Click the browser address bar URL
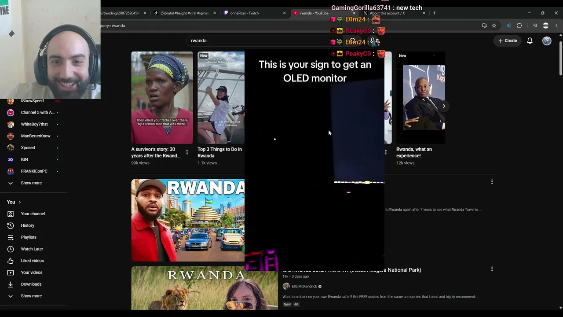This screenshot has height=317, width=563. pyautogui.click(x=113, y=26)
